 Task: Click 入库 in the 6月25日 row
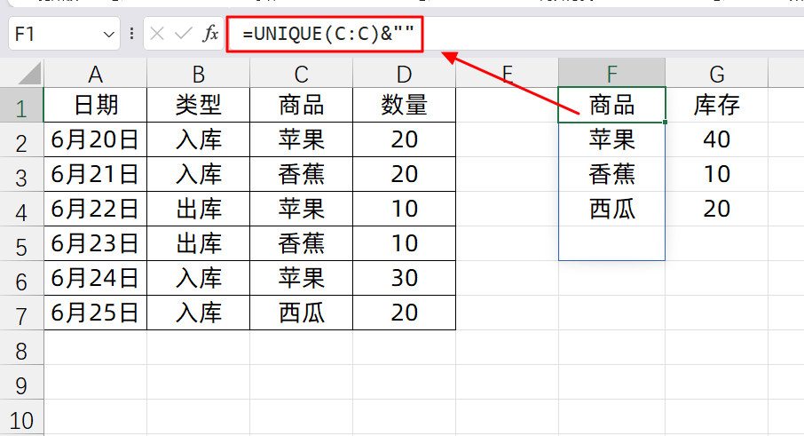point(199,313)
